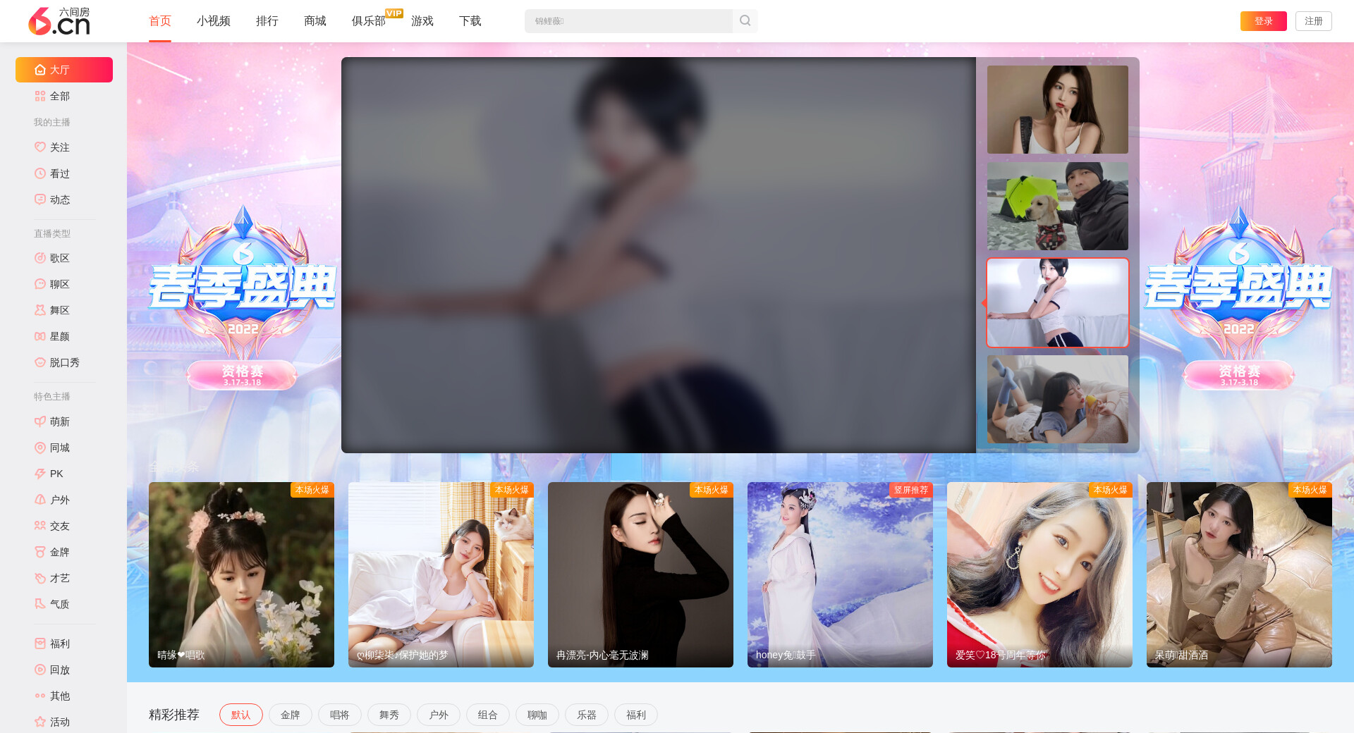This screenshot has height=733, width=1354.
Task: Open the 晴缘❤唱歌 stream card
Action: pos(241,574)
